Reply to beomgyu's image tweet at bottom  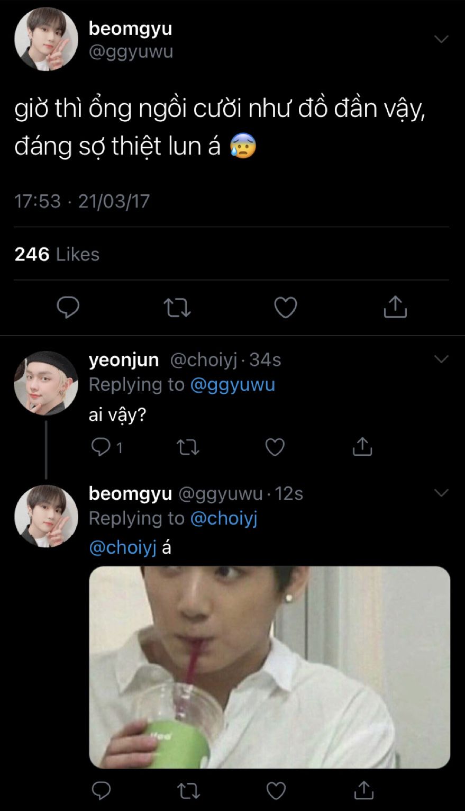tap(101, 790)
